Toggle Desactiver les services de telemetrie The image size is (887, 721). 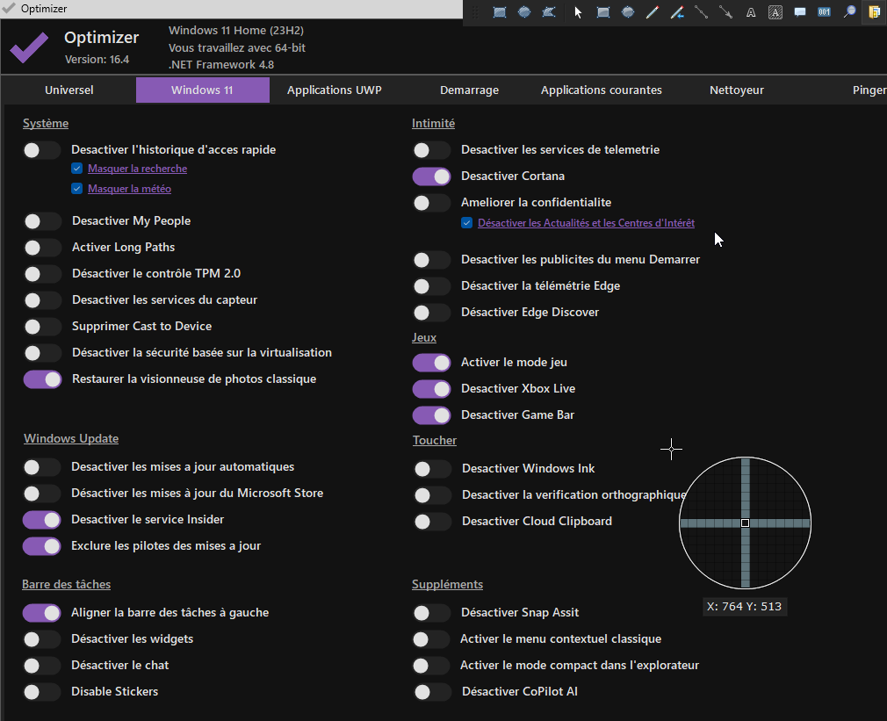click(431, 150)
